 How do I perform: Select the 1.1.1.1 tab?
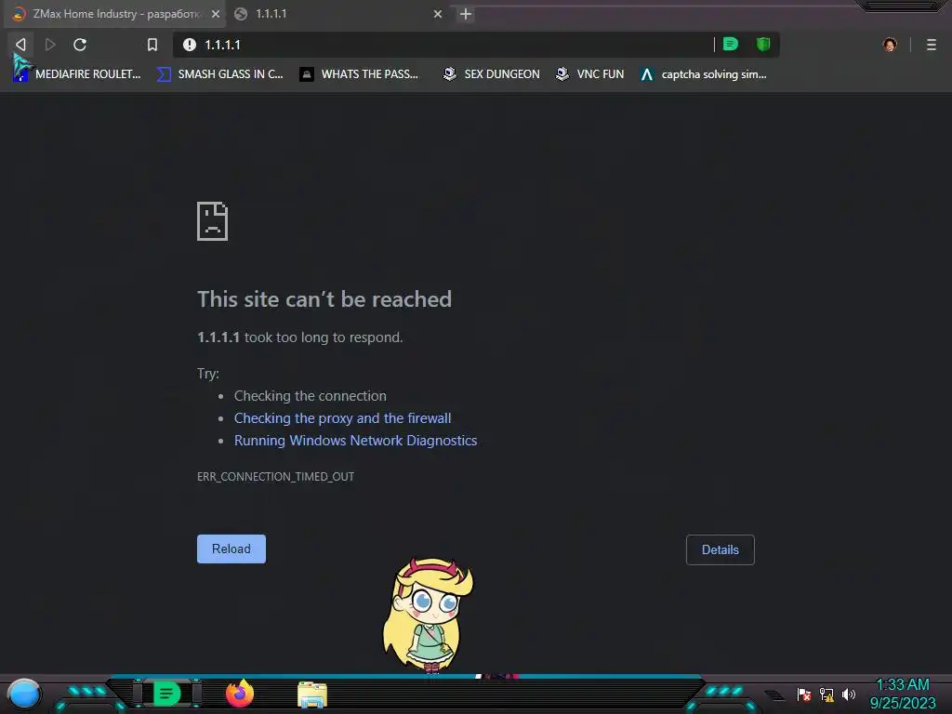pyautogui.click(x=338, y=14)
